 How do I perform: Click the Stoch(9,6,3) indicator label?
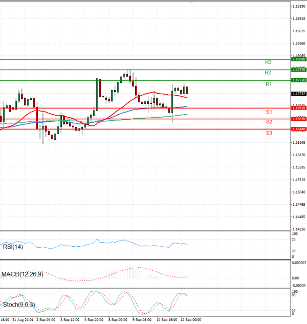tap(19, 305)
